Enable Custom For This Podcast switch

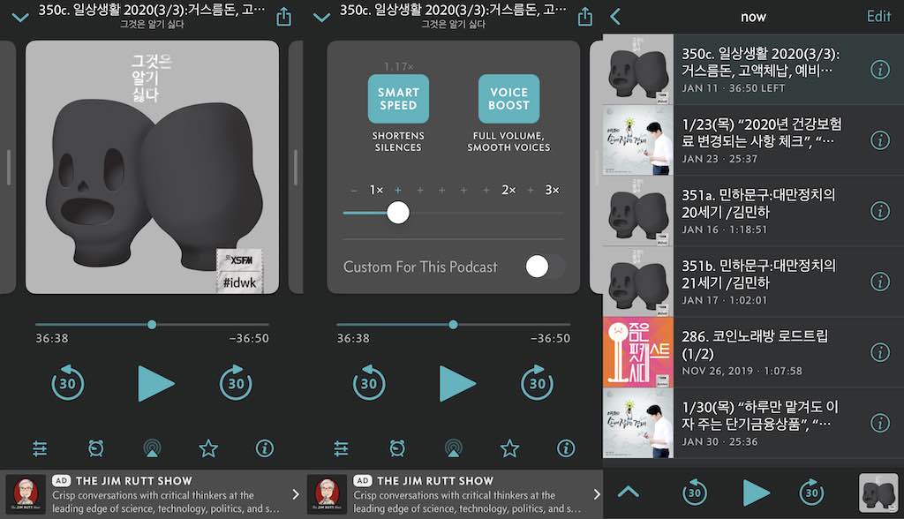(x=543, y=267)
